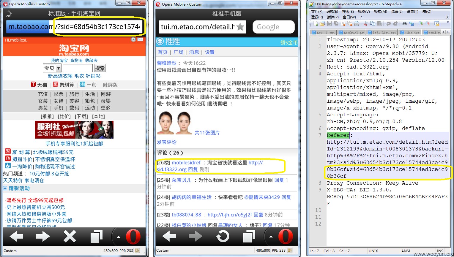Screen dimensions: 454x257
Task: Go back in left Opera Mobile window
Action: pos(16,237)
